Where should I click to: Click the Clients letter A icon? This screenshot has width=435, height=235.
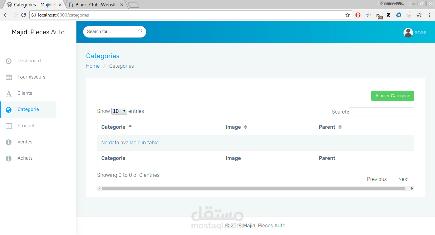tap(9, 93)
